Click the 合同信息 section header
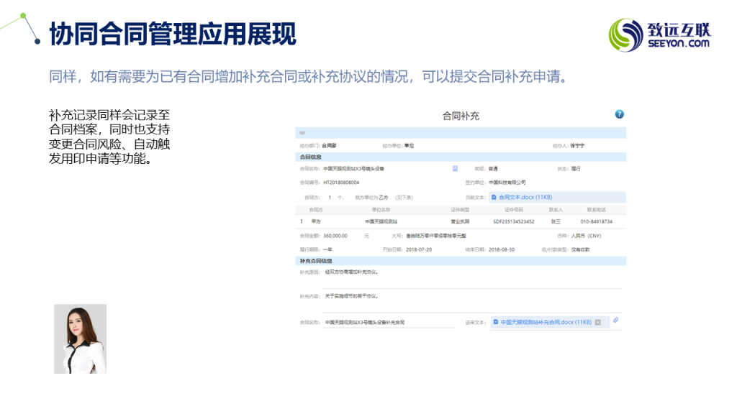 311,157
